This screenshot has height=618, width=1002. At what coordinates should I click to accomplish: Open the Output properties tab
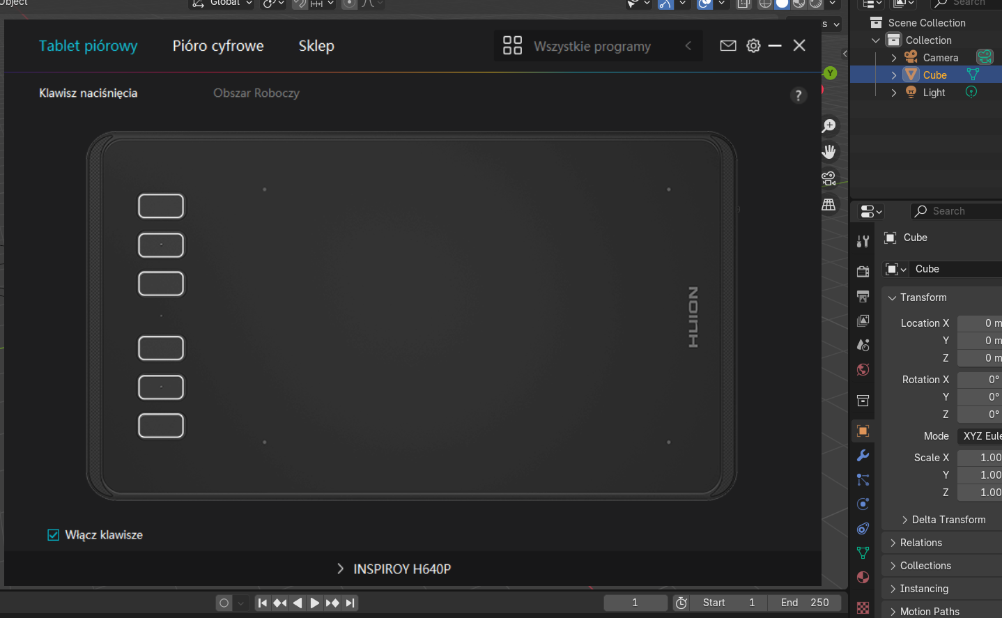863,296
